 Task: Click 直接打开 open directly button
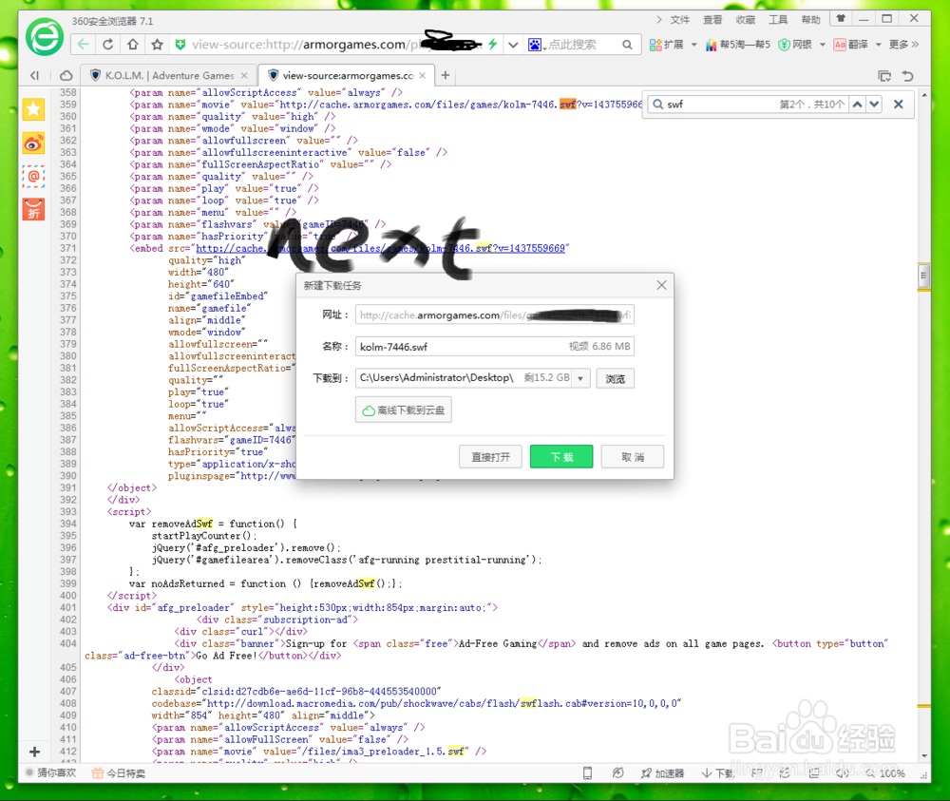[491, 457]
